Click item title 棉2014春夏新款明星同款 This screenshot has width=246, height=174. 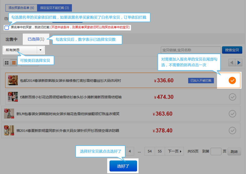pos(68,131)
